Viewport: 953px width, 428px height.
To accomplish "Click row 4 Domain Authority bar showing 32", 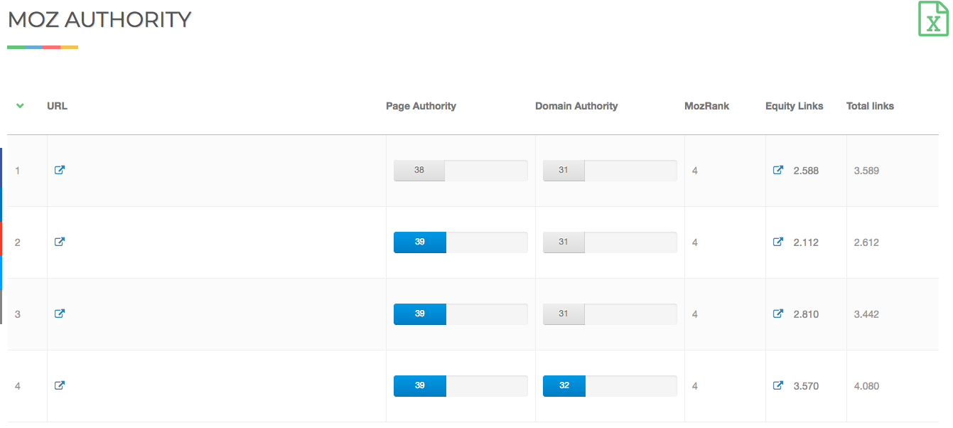I will pos(610,386).
